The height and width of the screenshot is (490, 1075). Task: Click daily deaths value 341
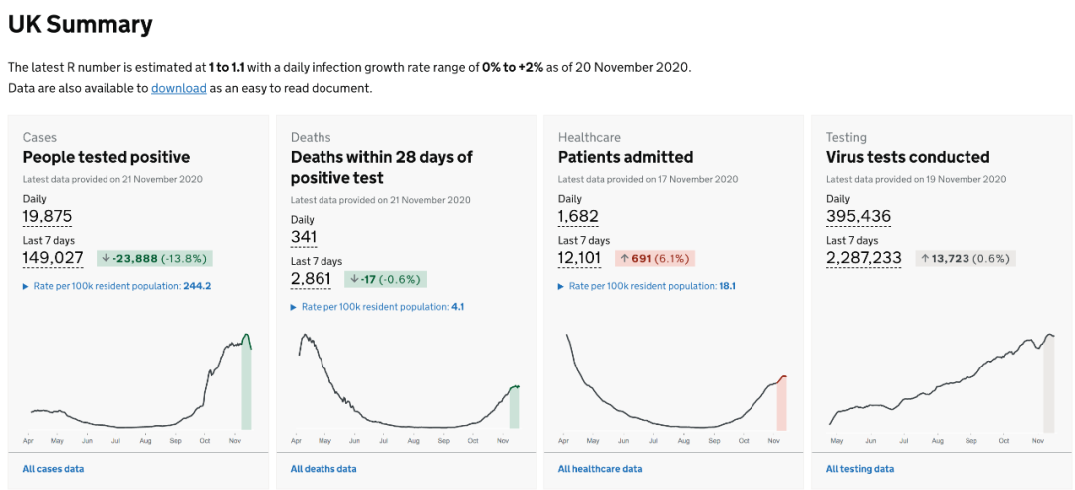coord(304,237)
